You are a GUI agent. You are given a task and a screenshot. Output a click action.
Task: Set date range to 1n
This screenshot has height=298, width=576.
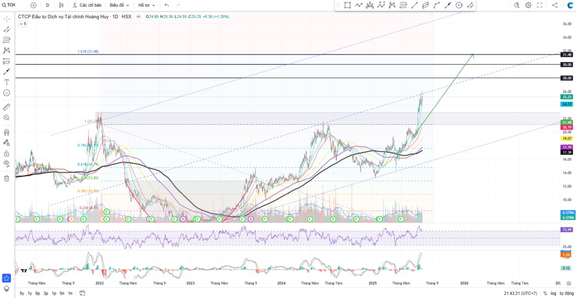tap(70, 293)
